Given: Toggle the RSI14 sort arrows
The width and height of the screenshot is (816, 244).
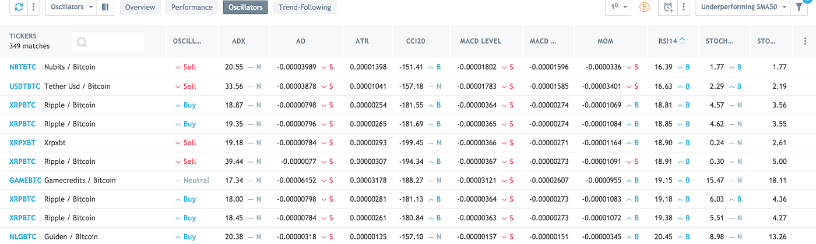Looking at the screenshot, I should click(x=682, y=41).
